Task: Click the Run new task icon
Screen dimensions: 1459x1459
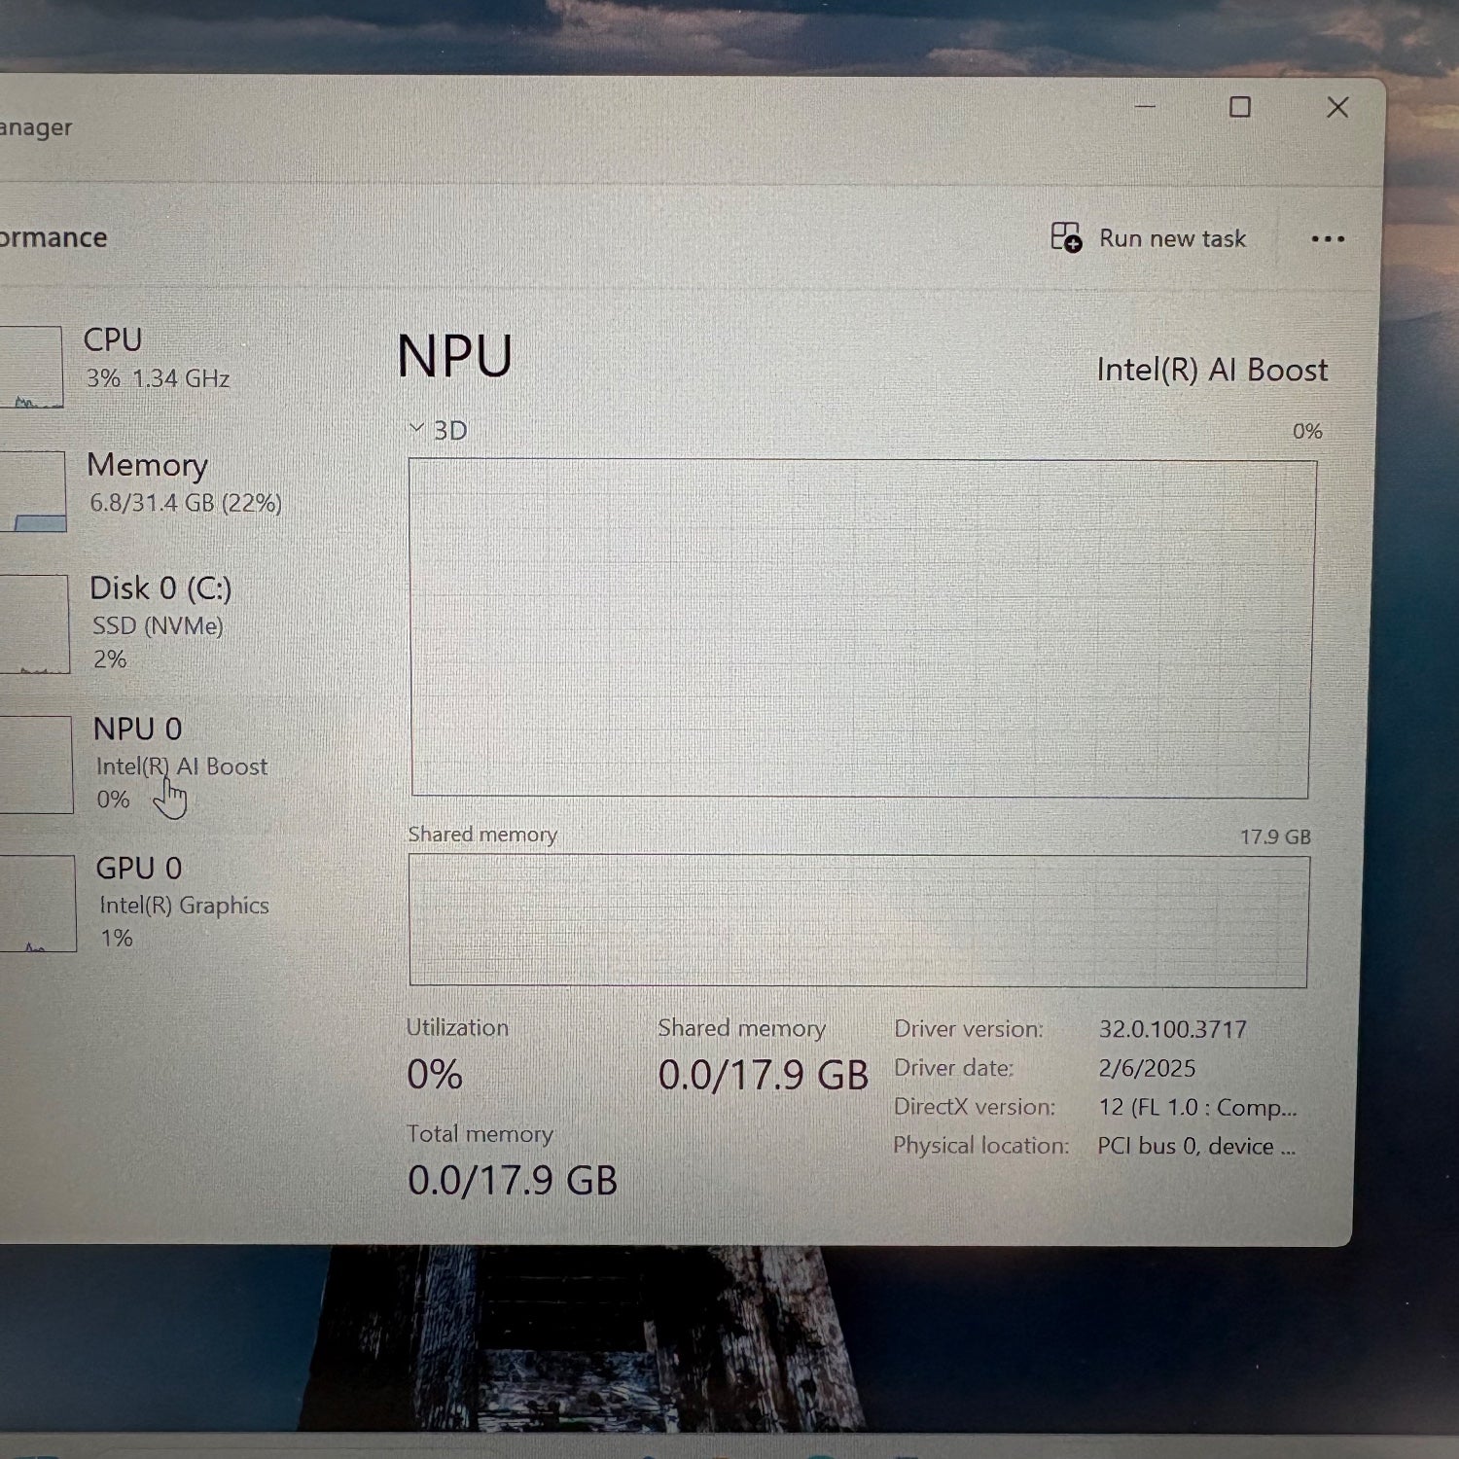Action: tap(1066, 237)
